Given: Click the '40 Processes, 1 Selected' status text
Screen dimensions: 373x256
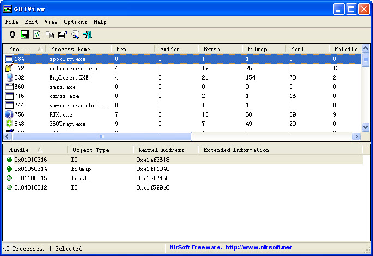Looking at the screenshot, I should (x=43, y=248).
